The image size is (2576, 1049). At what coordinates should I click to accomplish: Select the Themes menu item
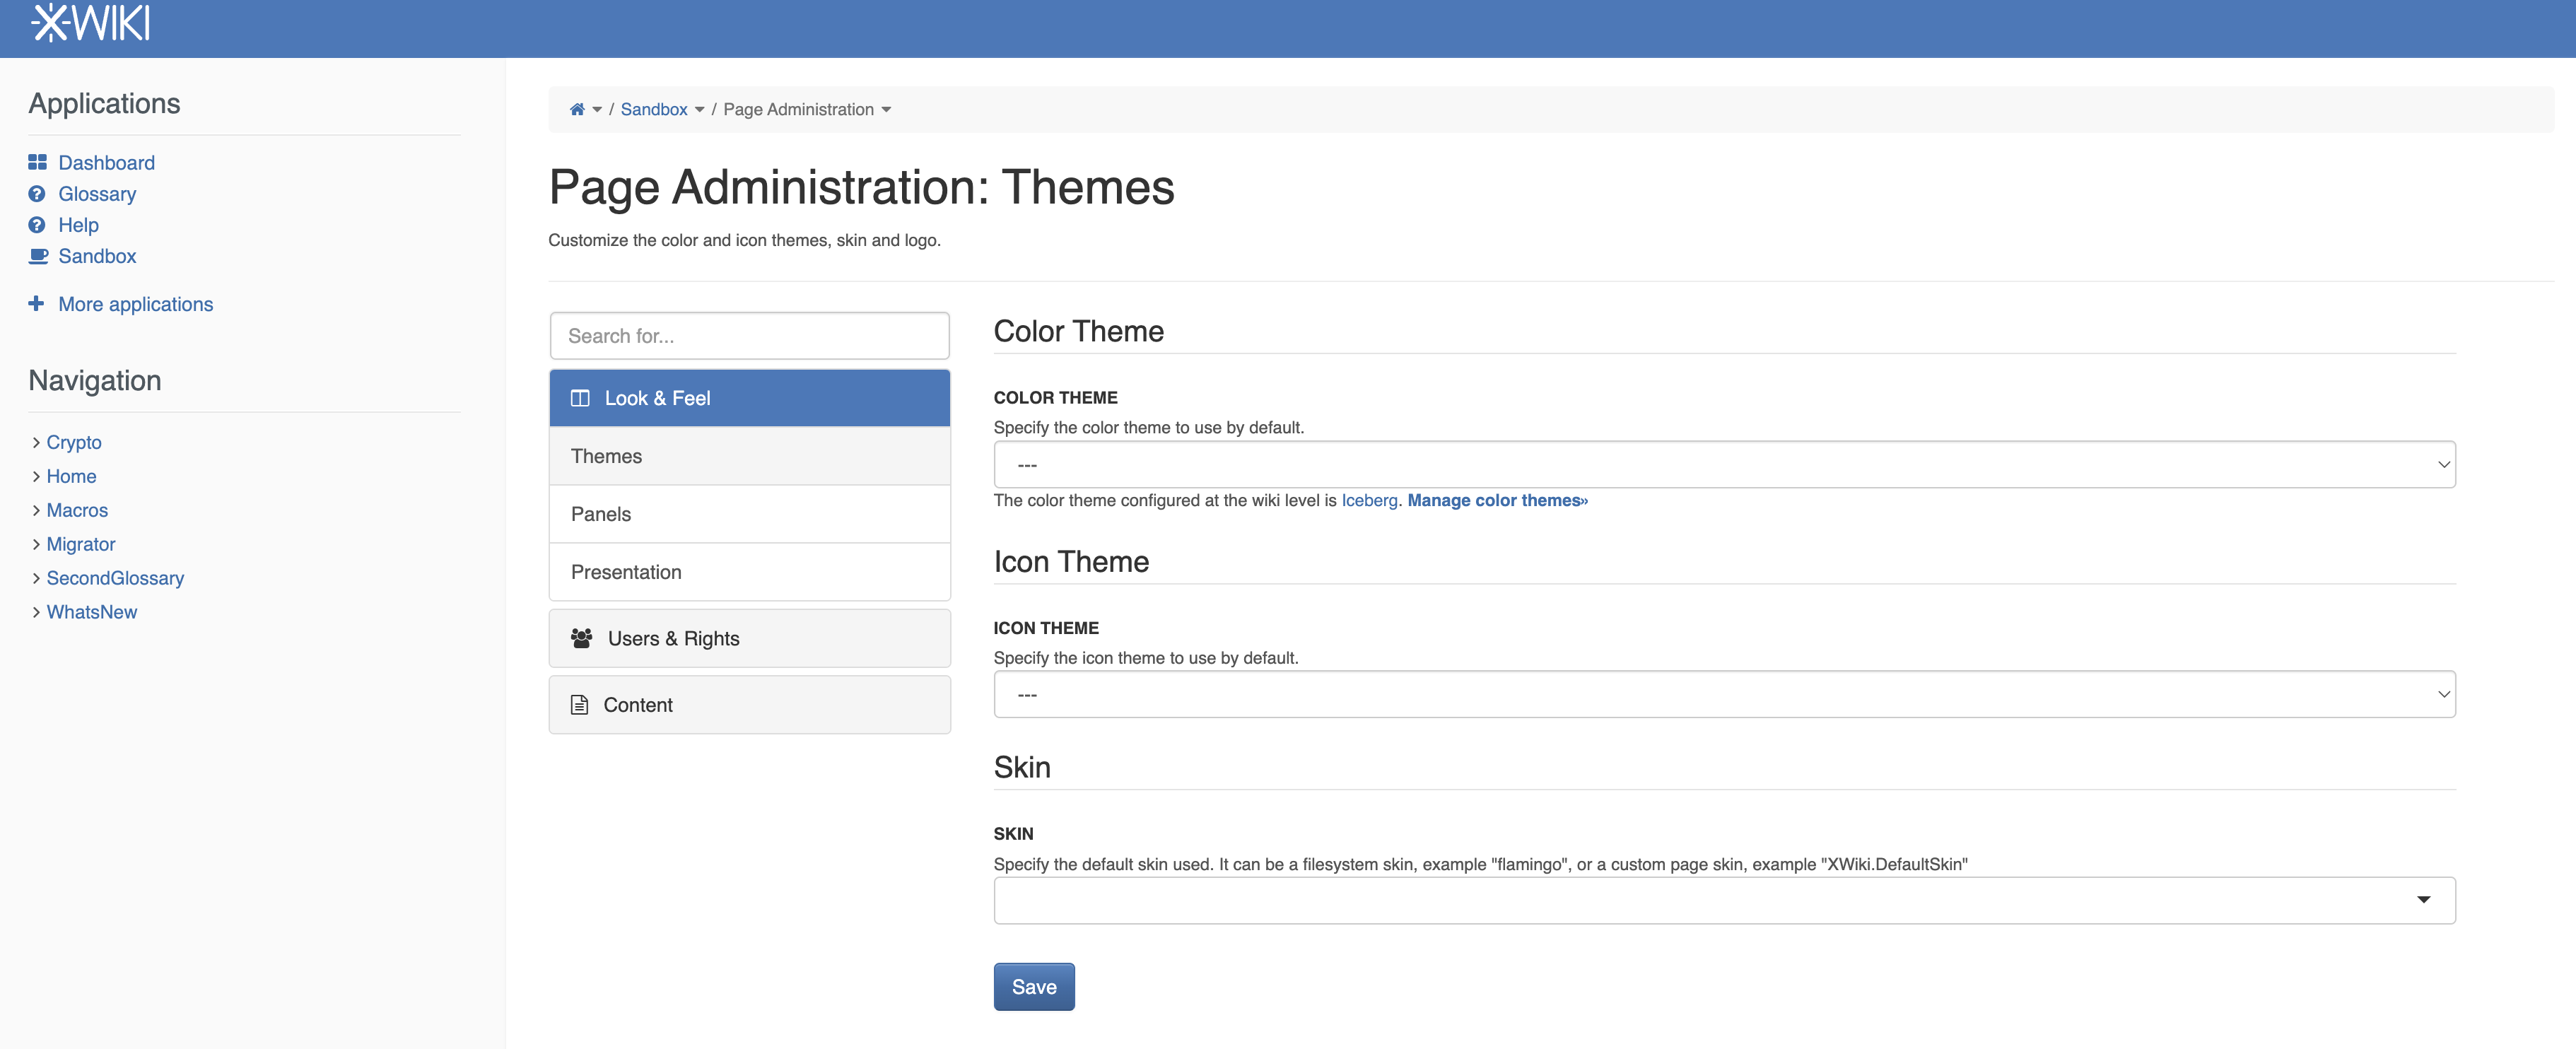(x=749, y=456)
